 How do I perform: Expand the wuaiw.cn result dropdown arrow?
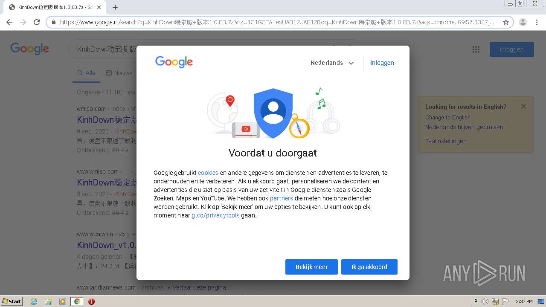click(x=134, y=235)
